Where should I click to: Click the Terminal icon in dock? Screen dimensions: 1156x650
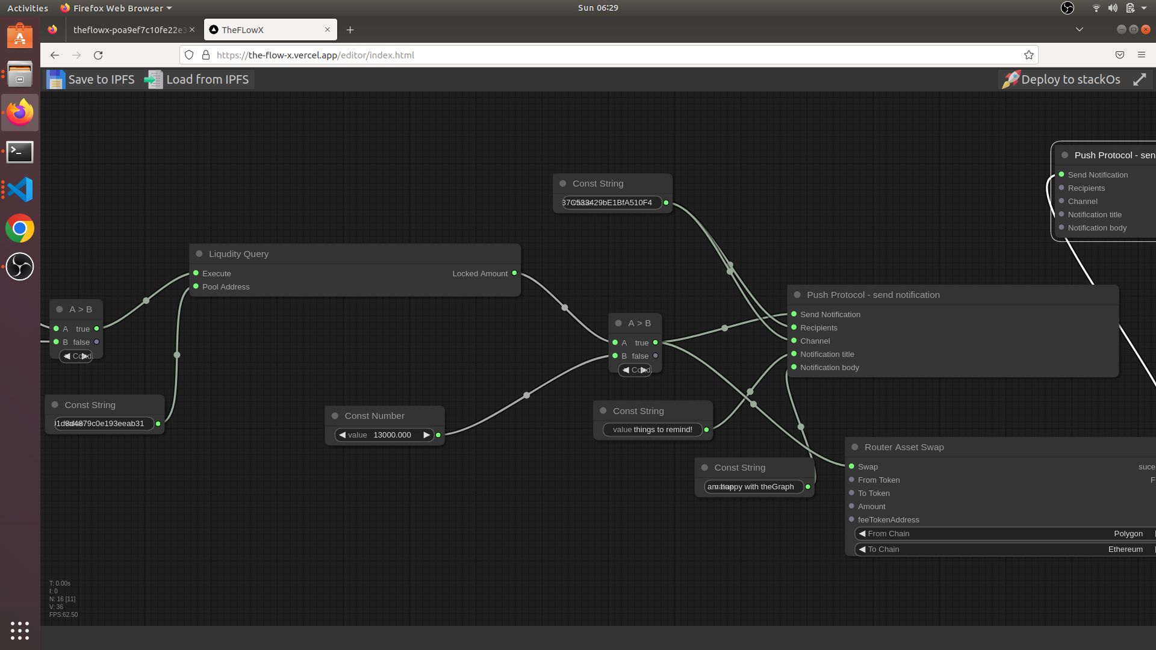point(20,152)
